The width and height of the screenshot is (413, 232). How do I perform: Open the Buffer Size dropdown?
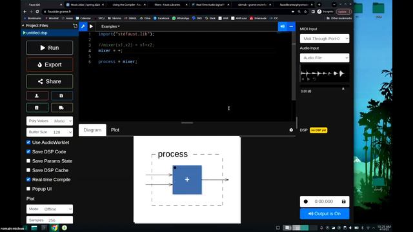(50, 132)
